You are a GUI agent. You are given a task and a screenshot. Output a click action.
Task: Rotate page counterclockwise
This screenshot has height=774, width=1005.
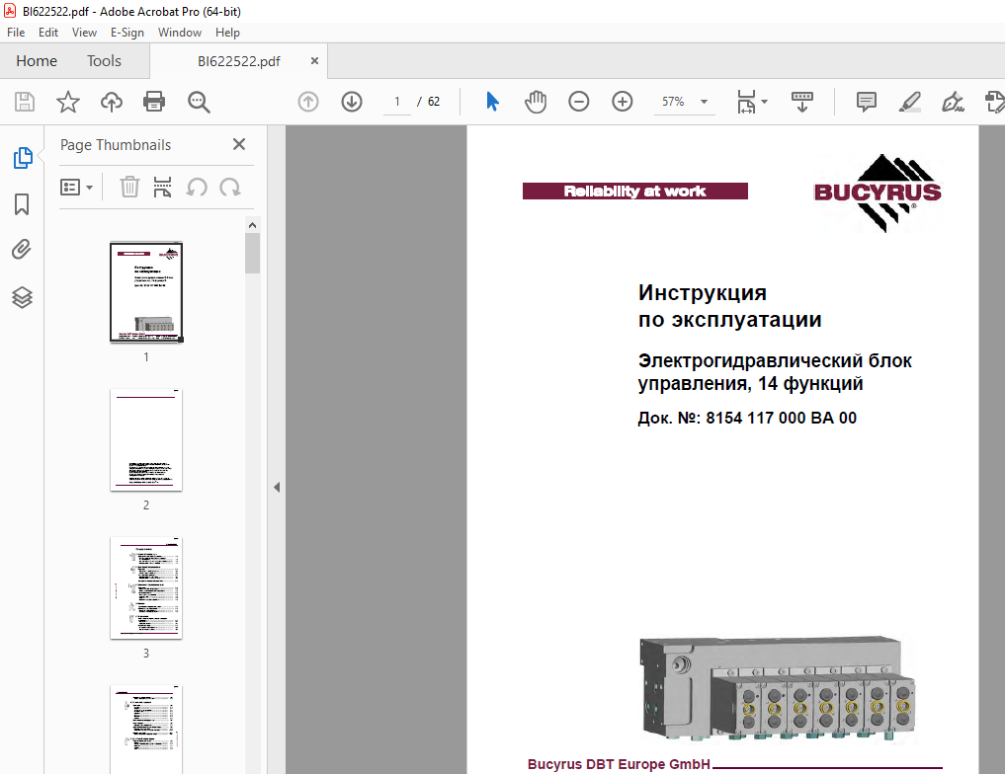pos(197,187)
